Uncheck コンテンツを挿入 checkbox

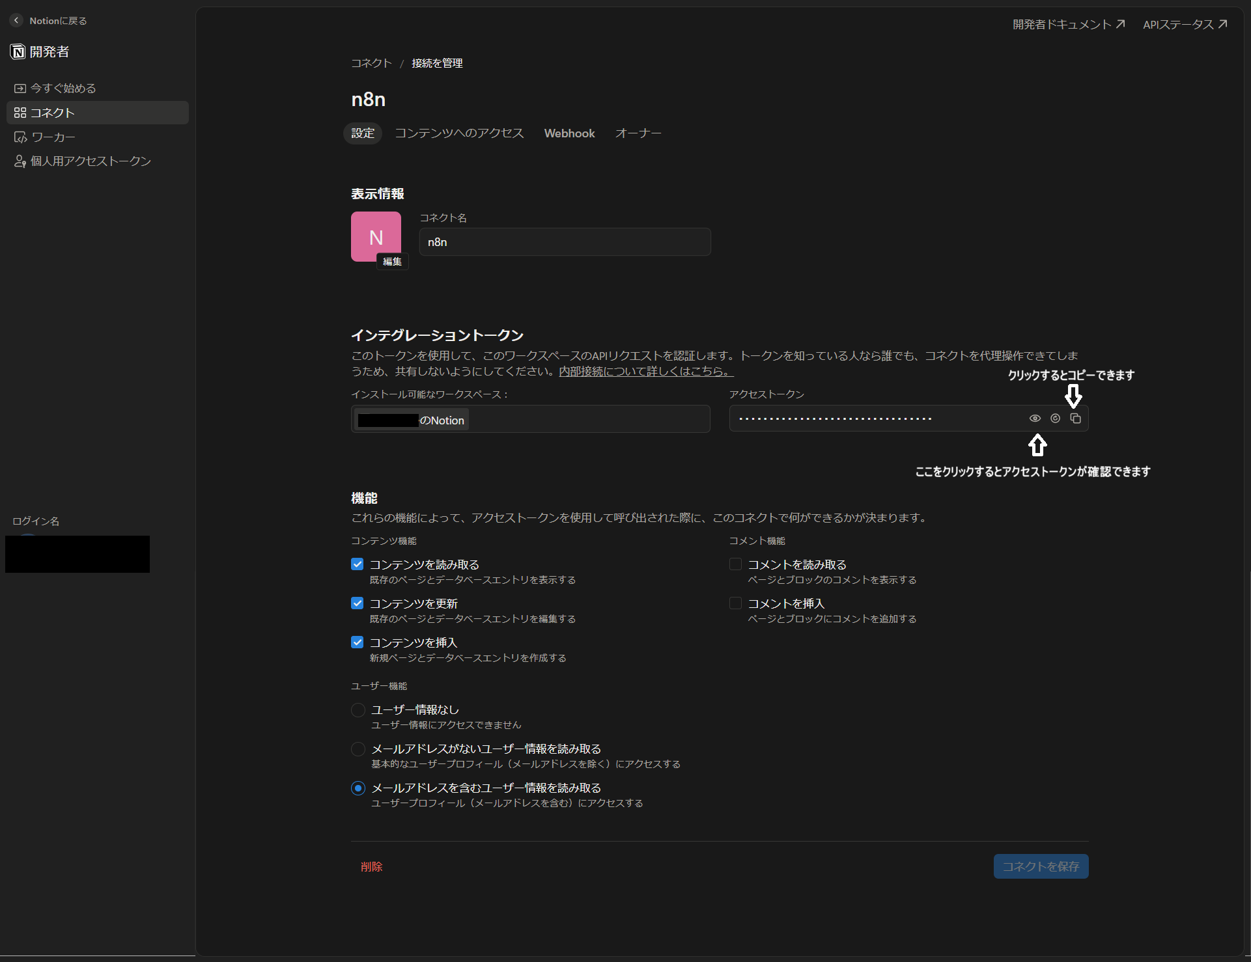click(x=357, y=642)
